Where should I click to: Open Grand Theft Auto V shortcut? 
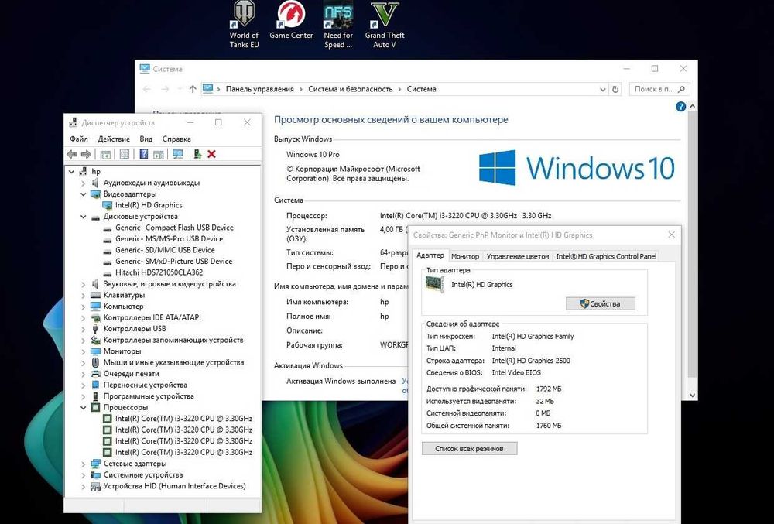pyautogui.click(x=385, y=25)
